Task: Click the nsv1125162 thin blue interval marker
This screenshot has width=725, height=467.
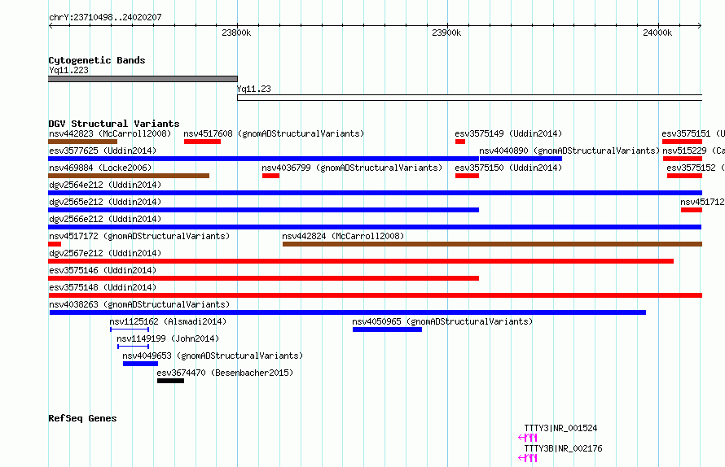Action: (130, 330)
